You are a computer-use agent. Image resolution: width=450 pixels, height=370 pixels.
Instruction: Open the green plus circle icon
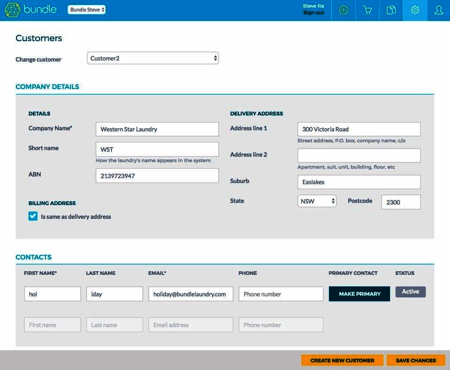(x=344, y=9)
